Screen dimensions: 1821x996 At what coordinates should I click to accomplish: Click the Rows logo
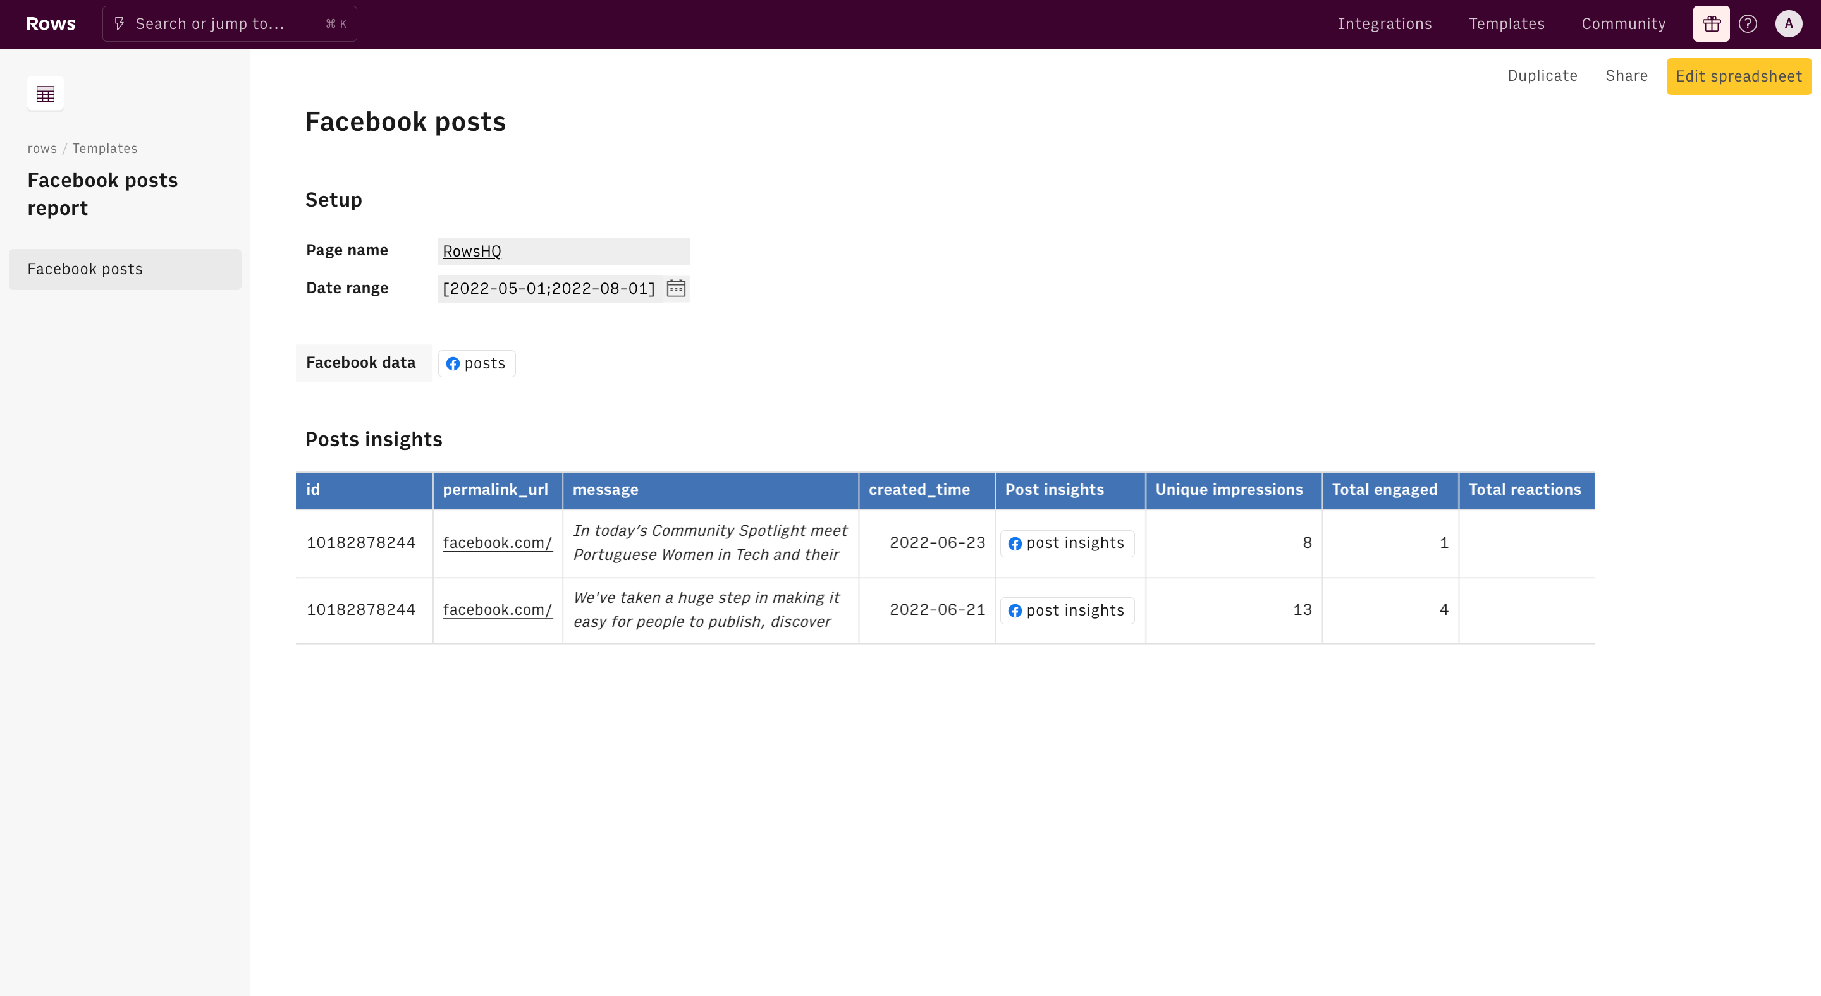[51, 24]
